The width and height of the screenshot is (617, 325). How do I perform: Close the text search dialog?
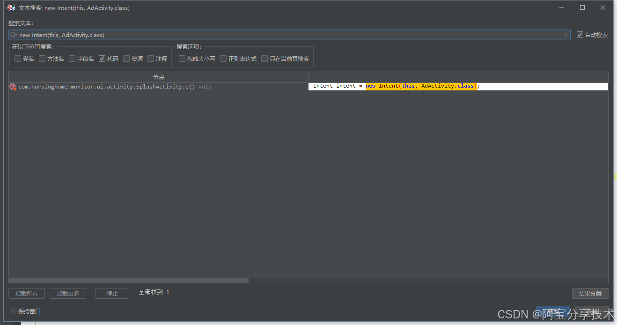[603, 7]
